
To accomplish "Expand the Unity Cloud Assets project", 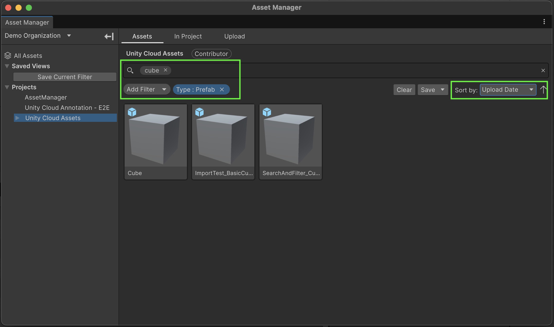I will click(18, 118).
